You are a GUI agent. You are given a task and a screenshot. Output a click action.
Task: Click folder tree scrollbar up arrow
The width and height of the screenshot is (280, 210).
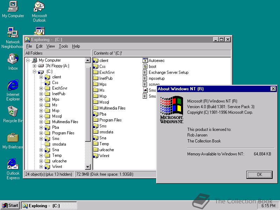pos(88,60)
